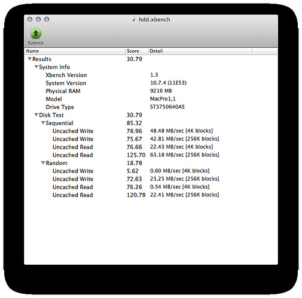Click the hdd.xbench document proxy icon
Screen dimensions: 302x298
point(133,19)
